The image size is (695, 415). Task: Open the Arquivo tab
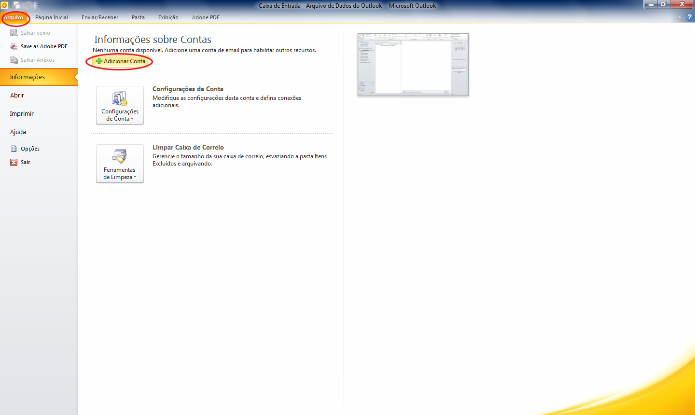pos(14,17)
